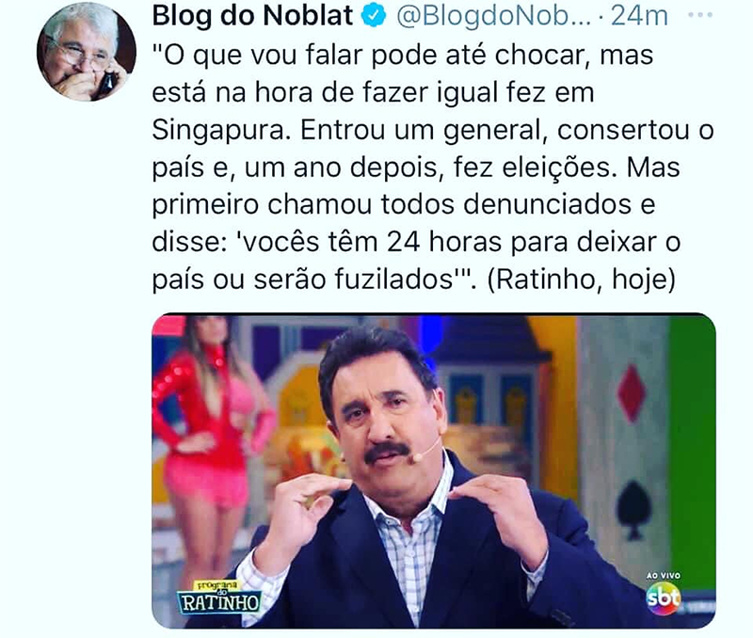Click the red diamond card symbol

(631, 392)
